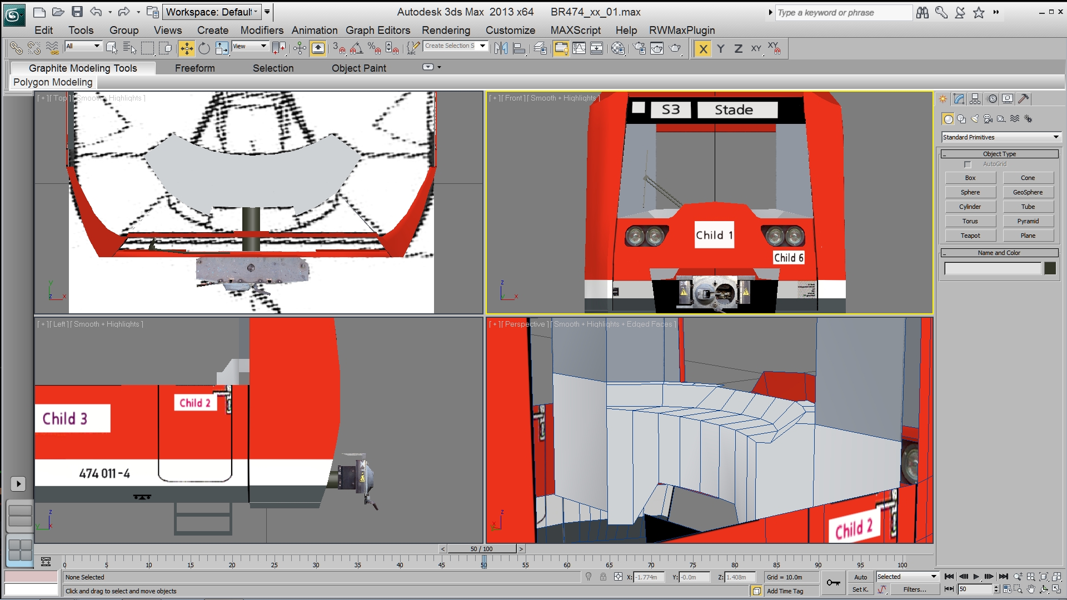This screenshot has width=1067, height=600.
Task: Click the Mirror tool icon
Action: 501,49
